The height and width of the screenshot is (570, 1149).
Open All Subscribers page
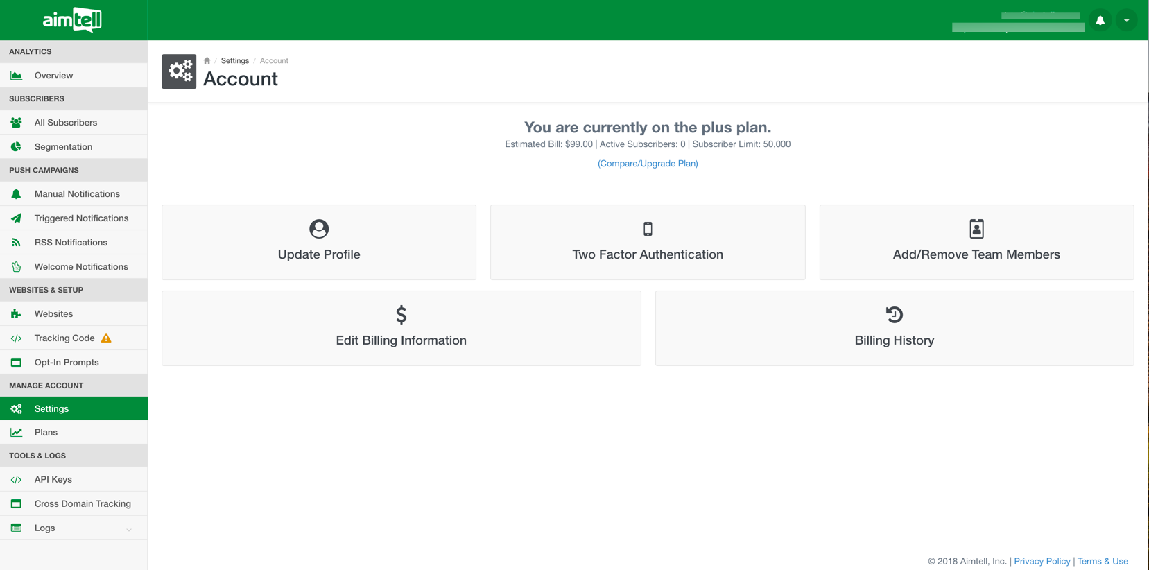click(x=65, y=123)
